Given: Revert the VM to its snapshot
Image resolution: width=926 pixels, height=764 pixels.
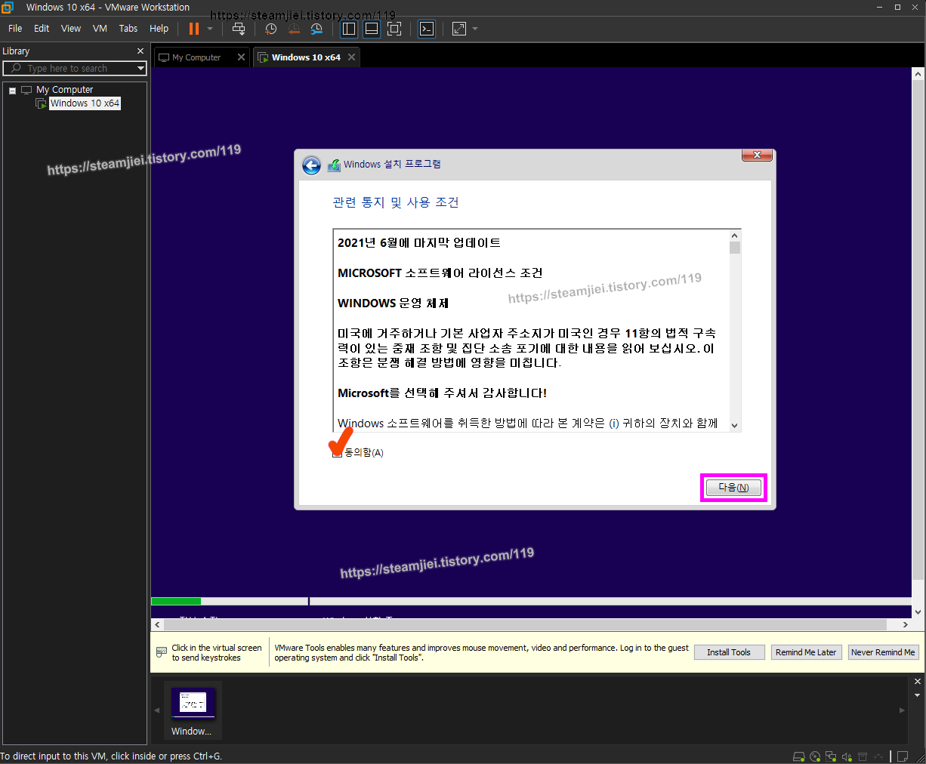Looking at the screenshot, I should coord(294,29).
